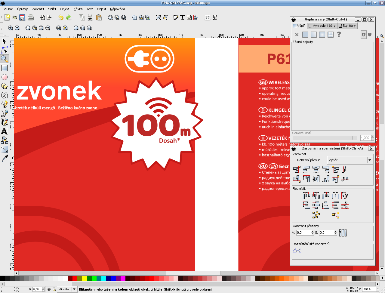Increase Celkové krytí opacity stepper
Screen dimensions: 385x293
[x=373, y=137]
